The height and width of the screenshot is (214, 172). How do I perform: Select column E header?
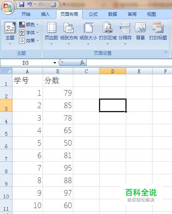point(139,71)
